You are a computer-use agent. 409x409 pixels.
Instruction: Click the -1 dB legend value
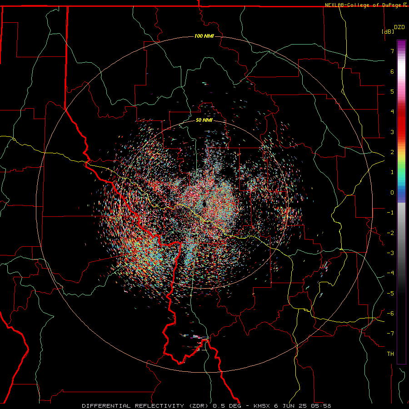[x=390, y=213]
